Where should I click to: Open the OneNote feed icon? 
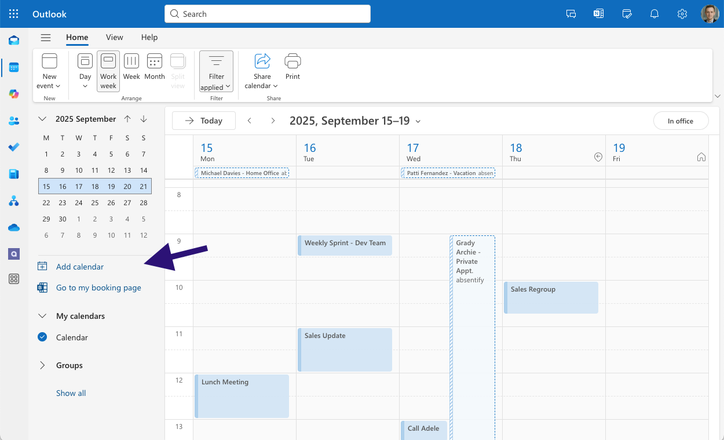(599, 14)
